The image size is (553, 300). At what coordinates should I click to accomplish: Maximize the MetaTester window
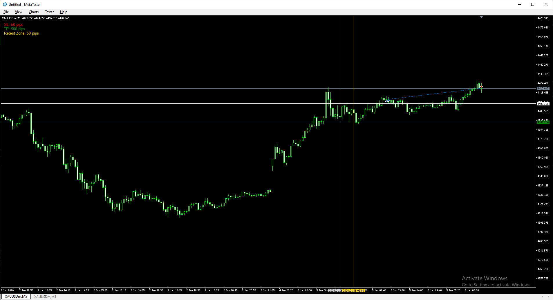pos(533,4)
